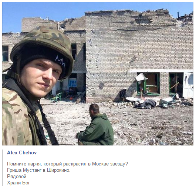Image resolution: width=196 pixels, height=187 pixels.
Task: Click the green-framed broken window in the photo
Action: [x=148, y=84]
